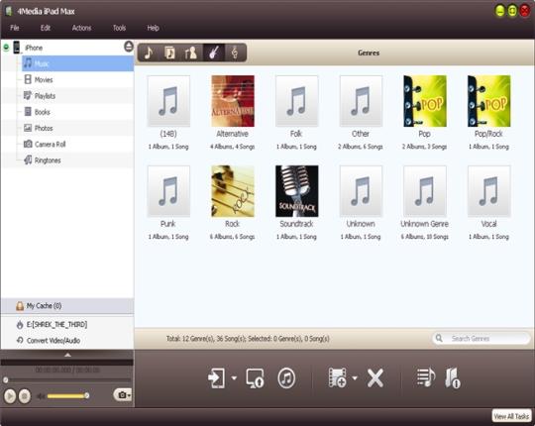
Task: Select the Pop genre thumbnail
Action: coord(425,101)
